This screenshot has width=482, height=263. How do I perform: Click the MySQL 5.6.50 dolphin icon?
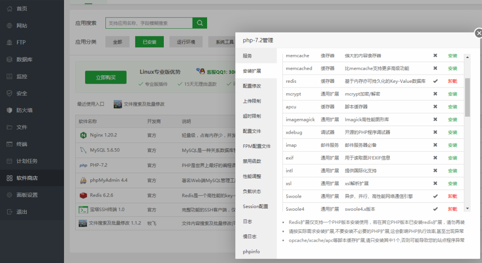[x=83, y=150]
